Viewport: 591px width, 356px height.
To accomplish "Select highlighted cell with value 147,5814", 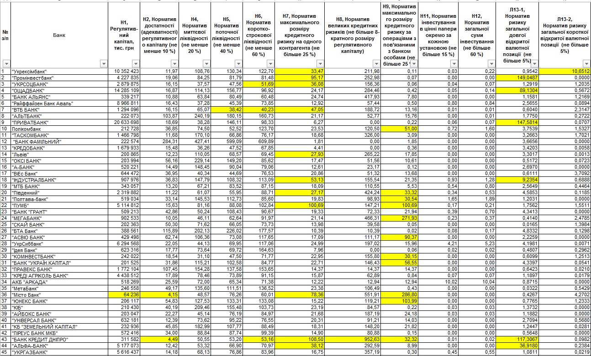I will click(517, 123).
